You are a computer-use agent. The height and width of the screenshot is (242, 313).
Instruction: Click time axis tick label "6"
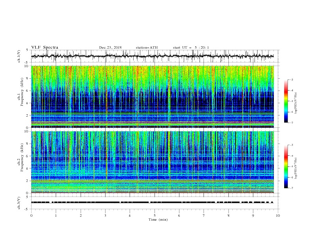click(x=179, y=216)
